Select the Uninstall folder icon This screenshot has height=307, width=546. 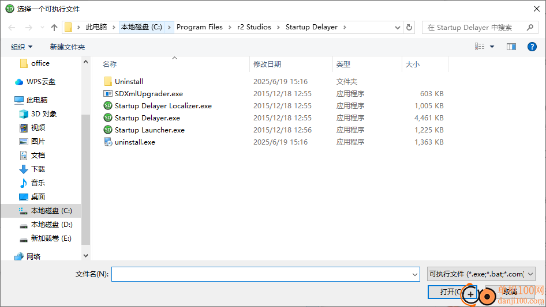pyautogui.click(x=108, y=81)
